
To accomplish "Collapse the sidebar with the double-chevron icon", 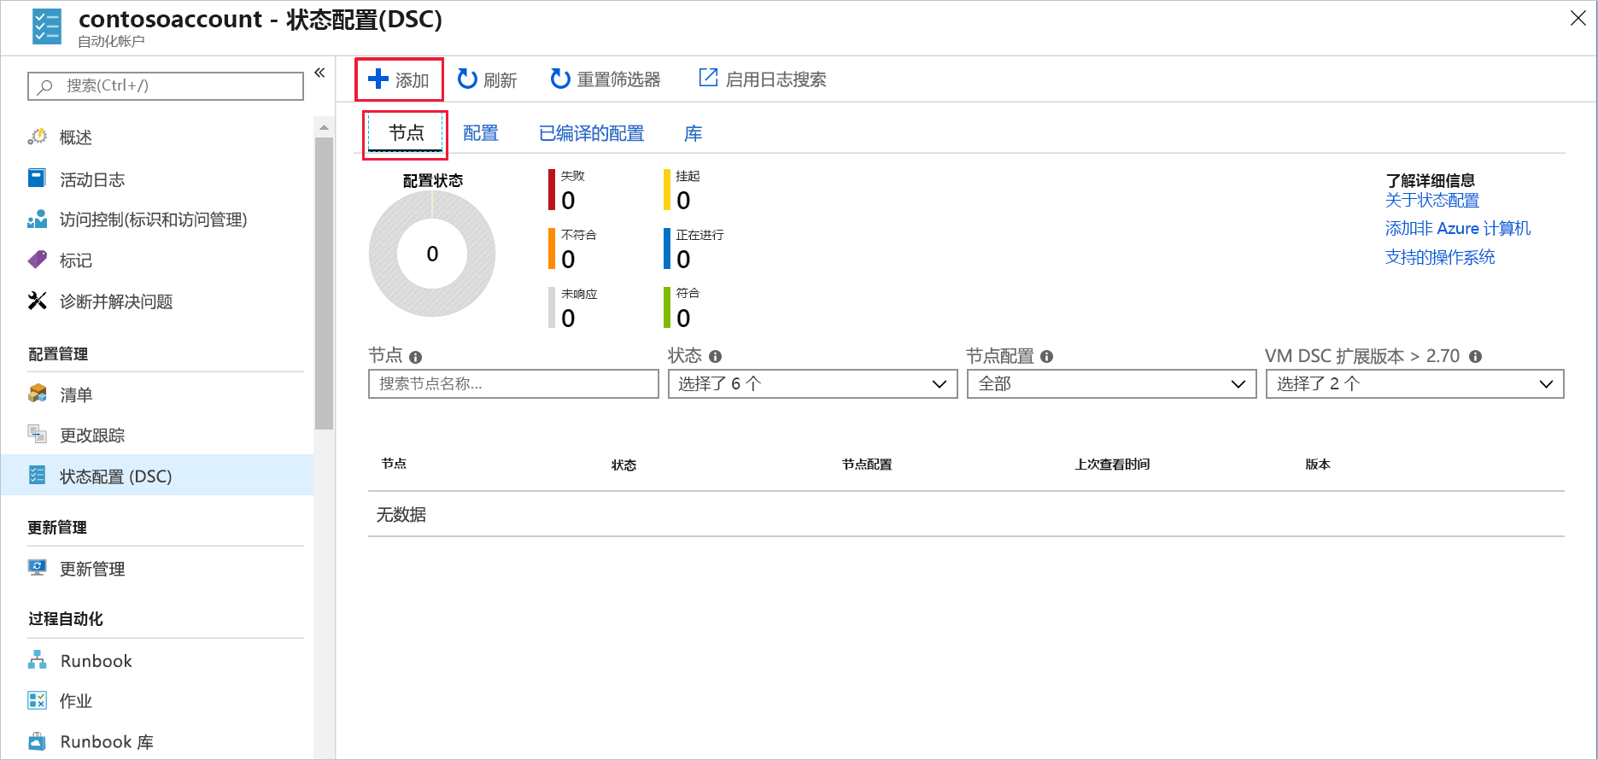I will [x=319, y=73].
